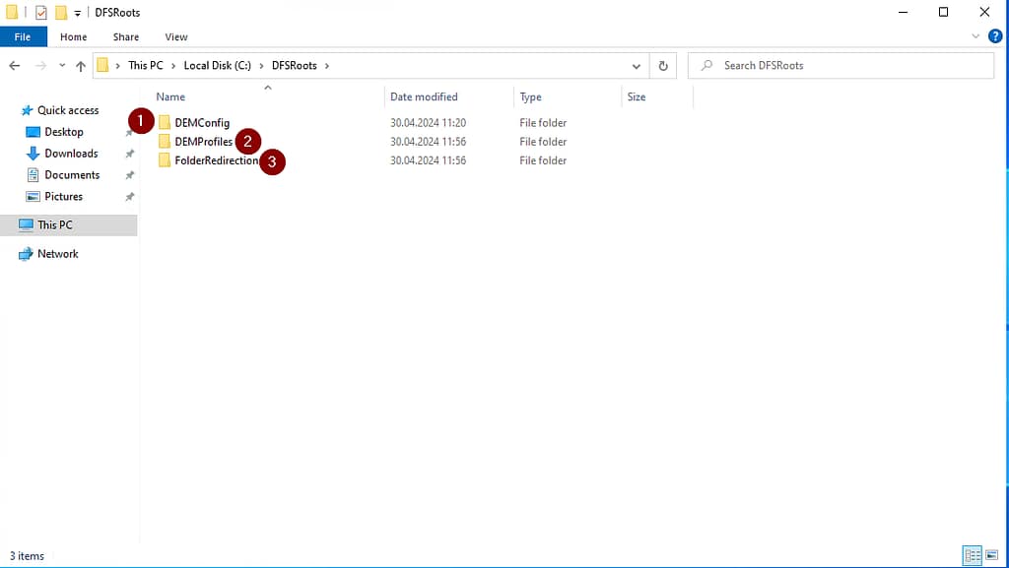Select the DEMConfig folder icon
Image resolution: width=1009 pixels, height=568 pixels.
[x=165, y=123]
